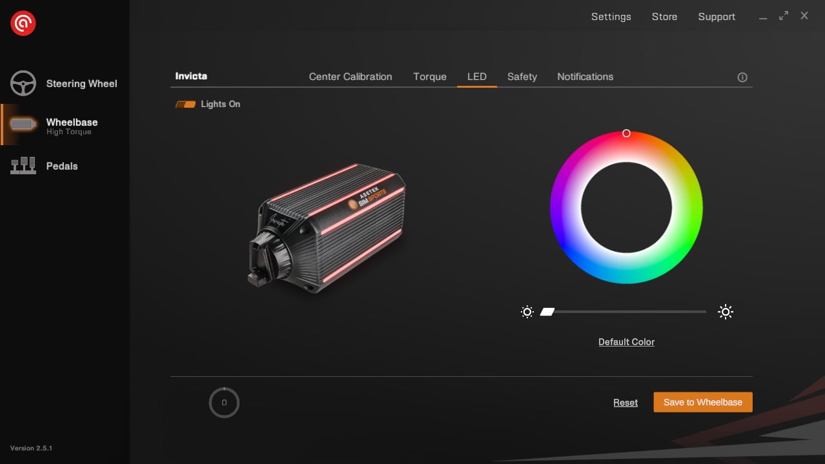Click the Asetek logo icon

coord(23,24)
